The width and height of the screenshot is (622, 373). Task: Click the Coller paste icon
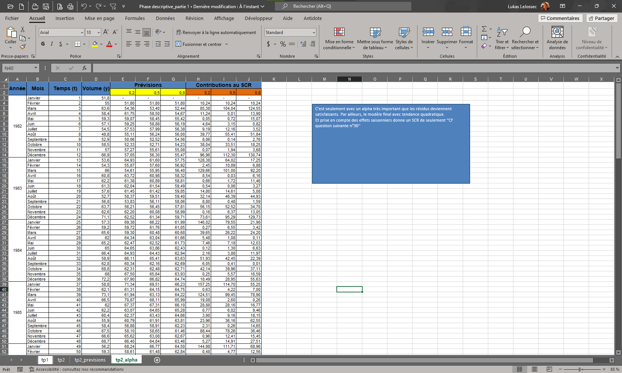coord(10,33)
